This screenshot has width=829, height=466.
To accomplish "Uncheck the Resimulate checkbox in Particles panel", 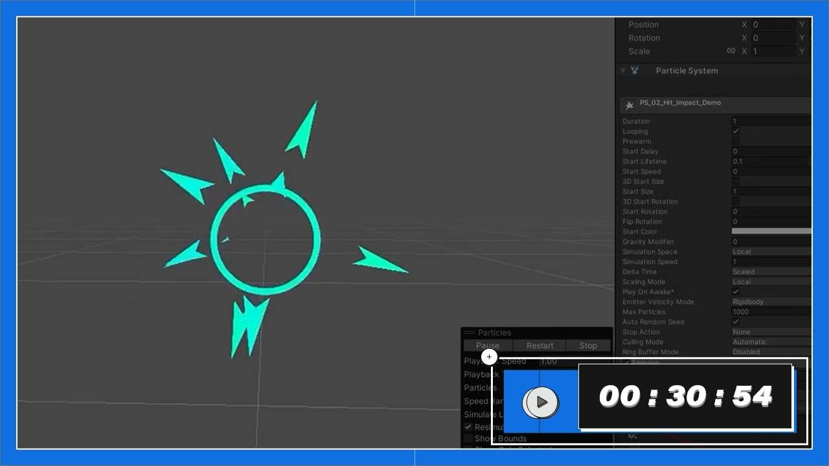I will pyautogui.click(x=468, y=427).
